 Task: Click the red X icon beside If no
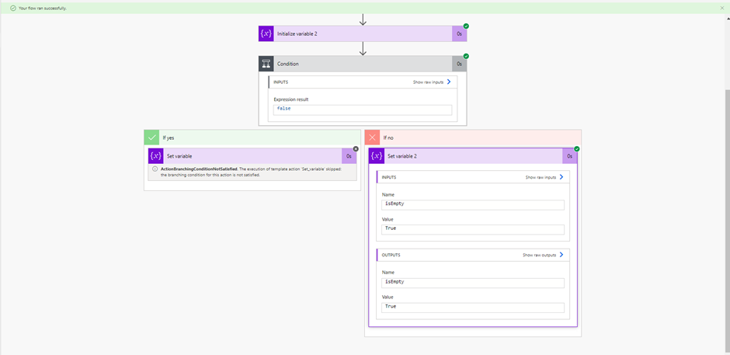coord(372,137)
